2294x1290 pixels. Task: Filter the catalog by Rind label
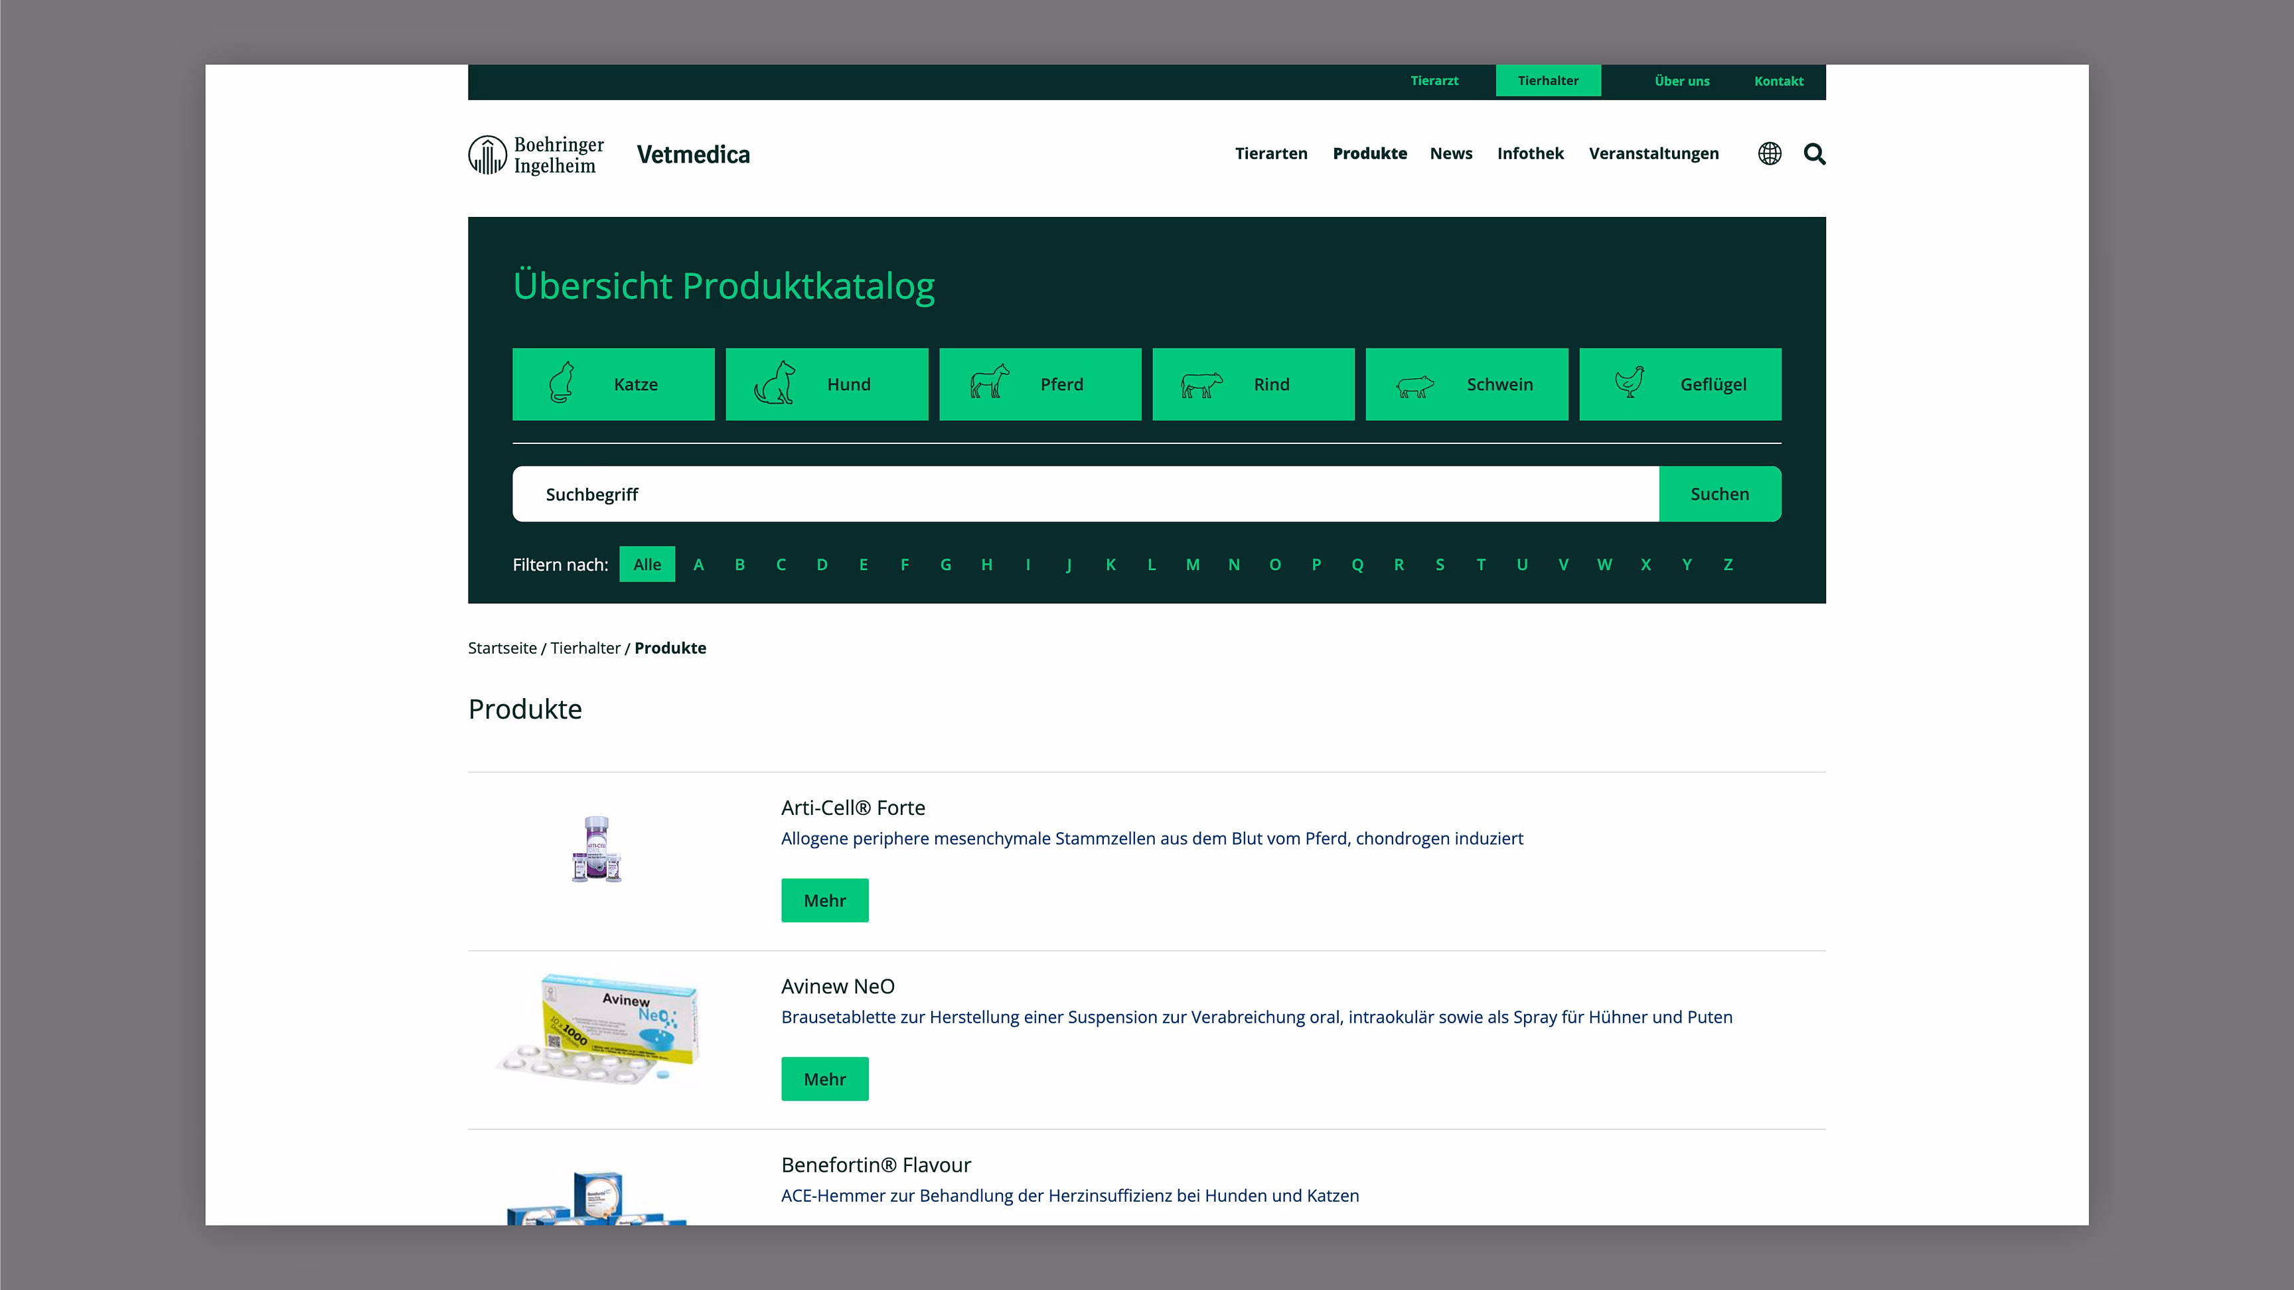[x=1270, y=385]
